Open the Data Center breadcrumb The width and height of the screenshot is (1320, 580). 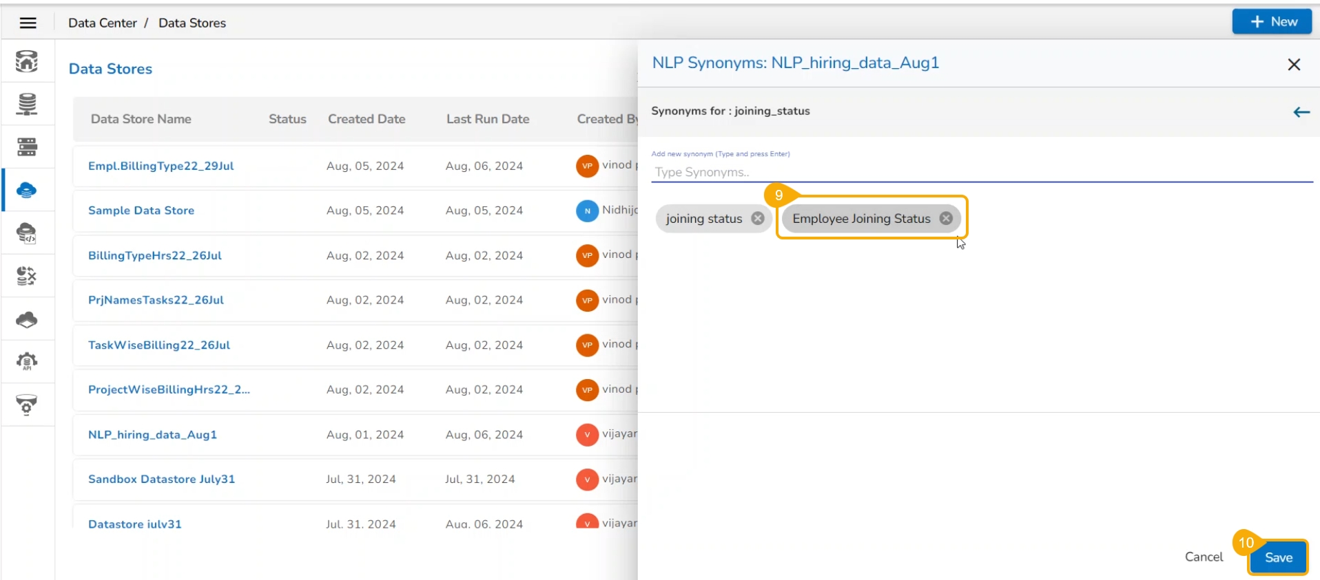[x=103, y=23]
